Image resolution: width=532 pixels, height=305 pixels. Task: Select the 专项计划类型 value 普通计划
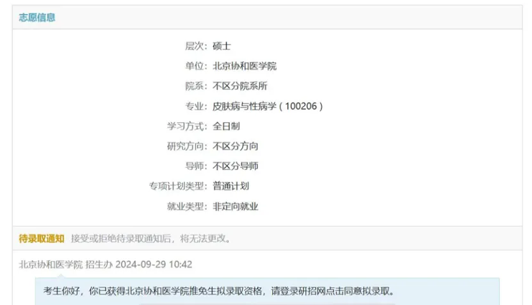coord(230,186)
